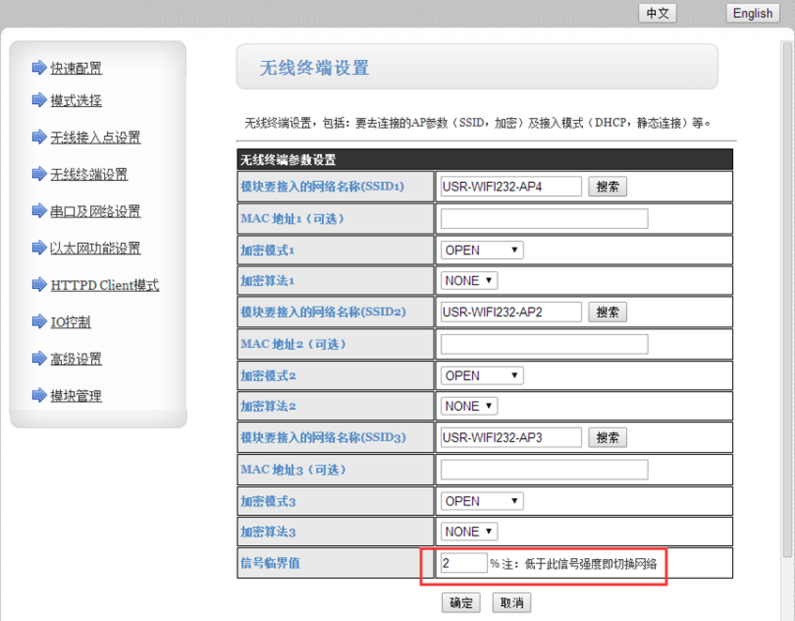The image size is (795, 621).
Task: Click 确定 to save settings
Action: [461, 602]
